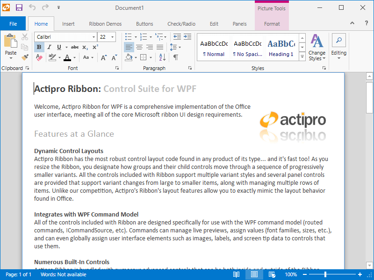Viewport: 374px width, 280px height.
Task: Click the Bullets list icon
Action: (129, 37)
